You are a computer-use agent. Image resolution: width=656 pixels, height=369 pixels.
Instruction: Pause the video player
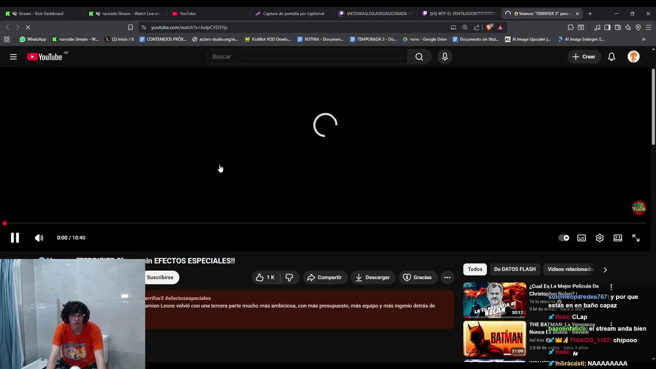(15, 238)
